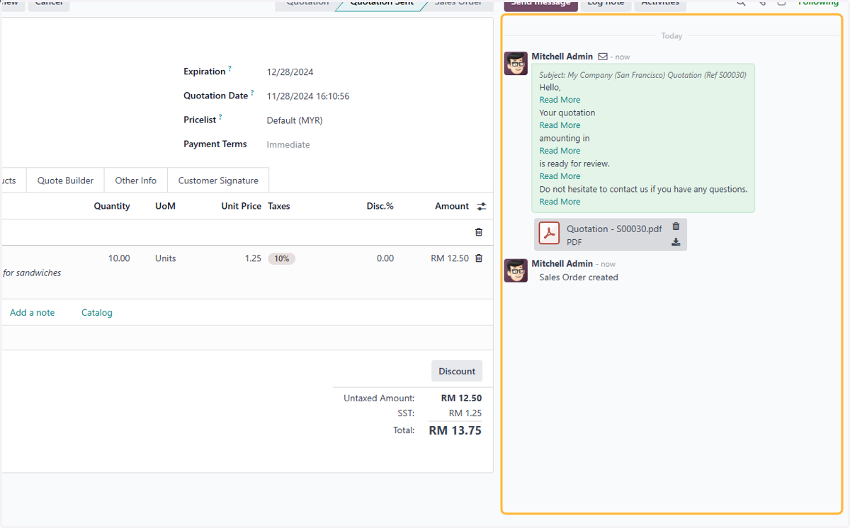
Task: Open column options sliders icon in order lines
Action: pyautogui.click(x=482, y=207)
